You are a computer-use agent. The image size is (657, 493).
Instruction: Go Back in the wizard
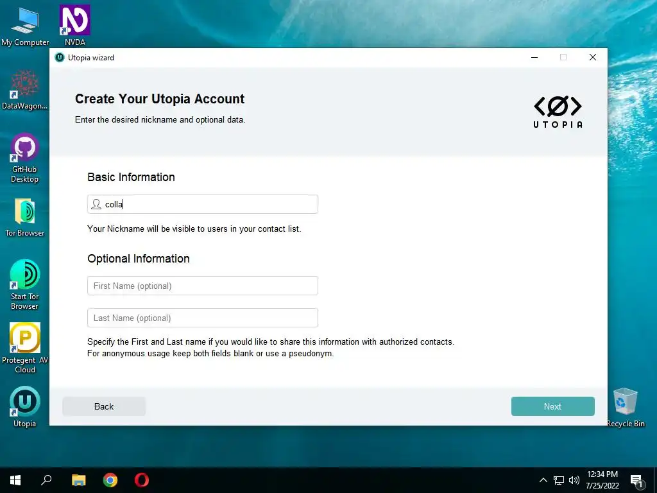point(104,406)
